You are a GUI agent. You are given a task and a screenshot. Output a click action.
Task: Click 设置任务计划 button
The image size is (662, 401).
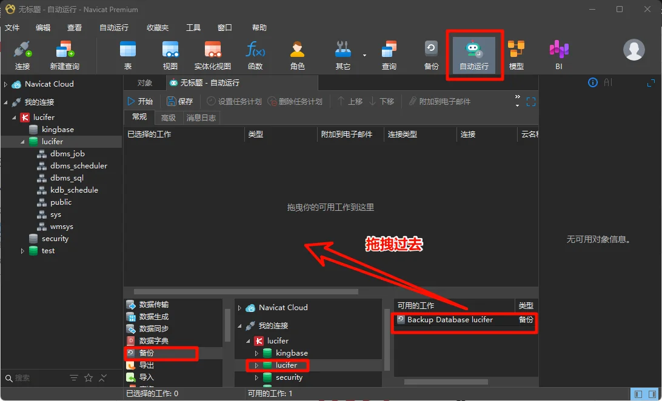pyautogui.click(x=235, y=102)
